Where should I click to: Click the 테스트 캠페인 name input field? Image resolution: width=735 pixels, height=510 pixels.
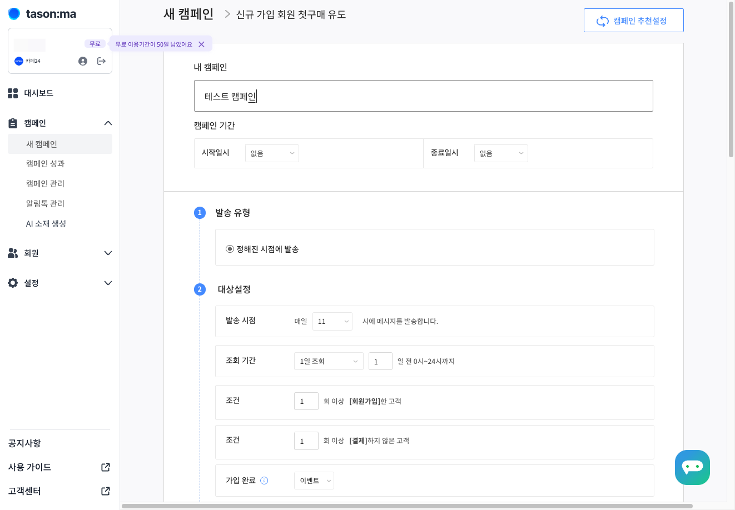point(424,96)
